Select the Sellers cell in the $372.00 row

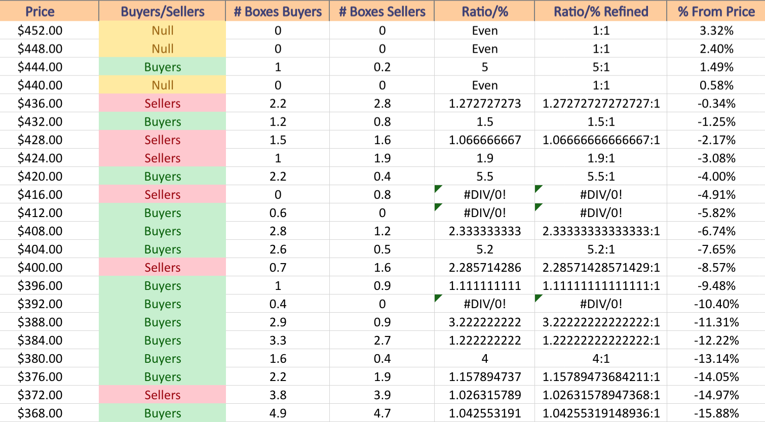162,395
